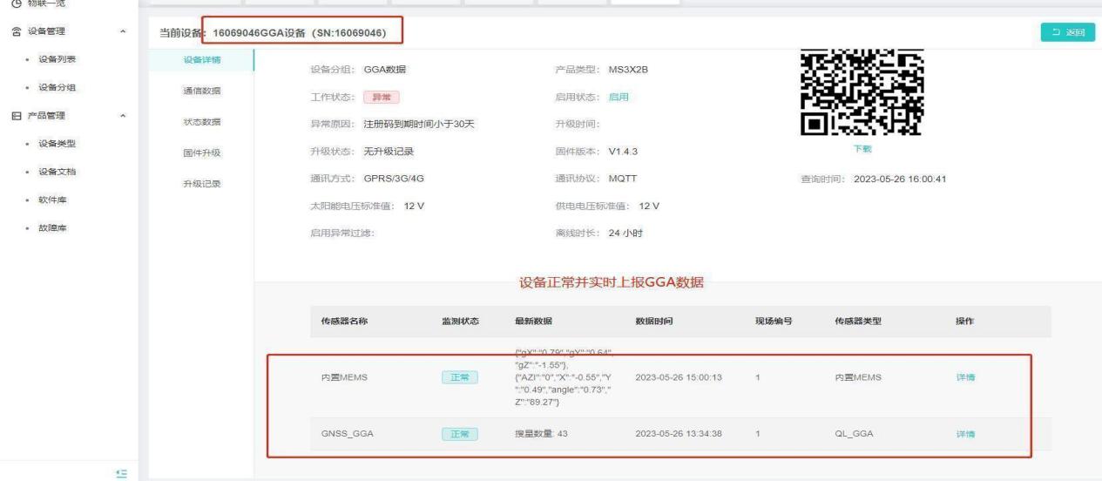Switch to the 状态数据 tab
The width and height of the screenshot is (1102, 481).
(x=201, y=122)
